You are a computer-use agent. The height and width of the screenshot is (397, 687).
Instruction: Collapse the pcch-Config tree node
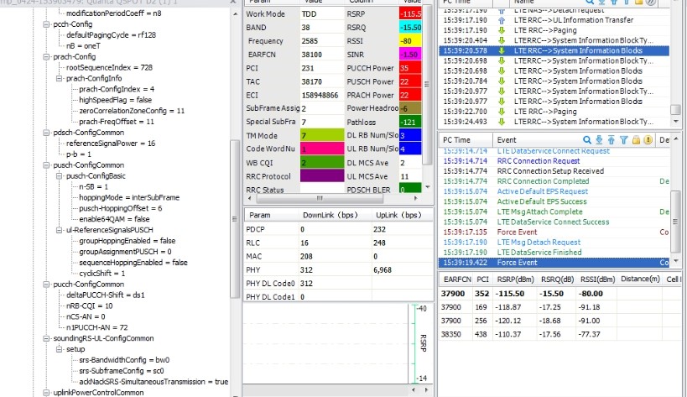[x=46, y=24]
